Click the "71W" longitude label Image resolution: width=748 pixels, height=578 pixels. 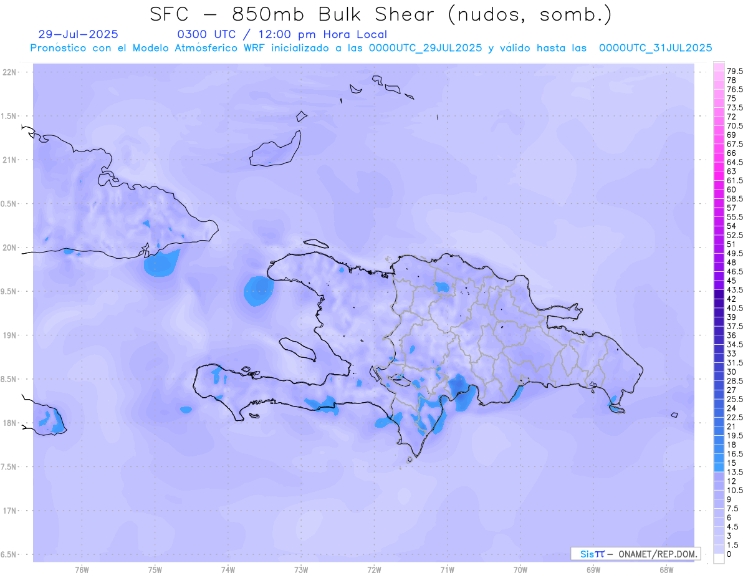(447, 570)
